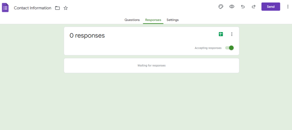Turn off Accepting responses switch
The width and height of the screenshot is (292, 130).
pos(230,48)
